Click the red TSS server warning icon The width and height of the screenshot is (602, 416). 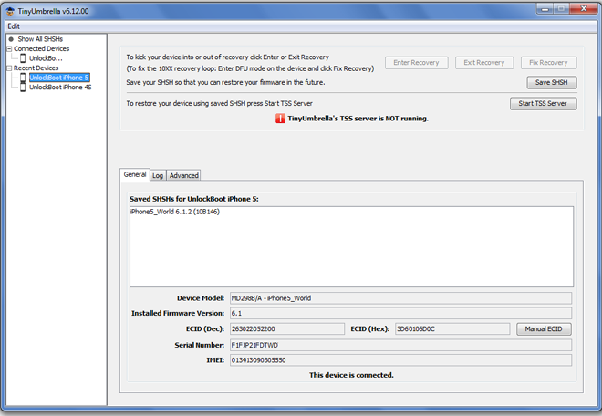(x=280, y=119)
